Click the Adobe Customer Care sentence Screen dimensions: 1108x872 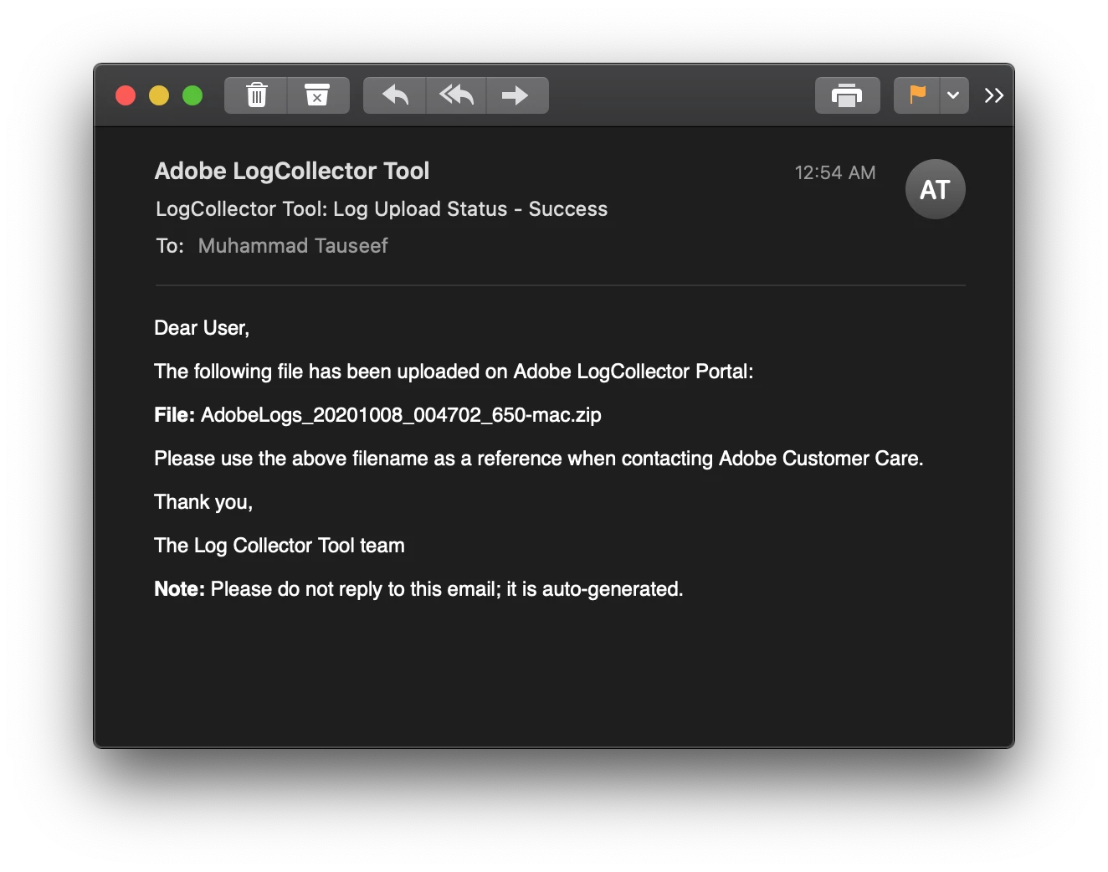point(539,459)
